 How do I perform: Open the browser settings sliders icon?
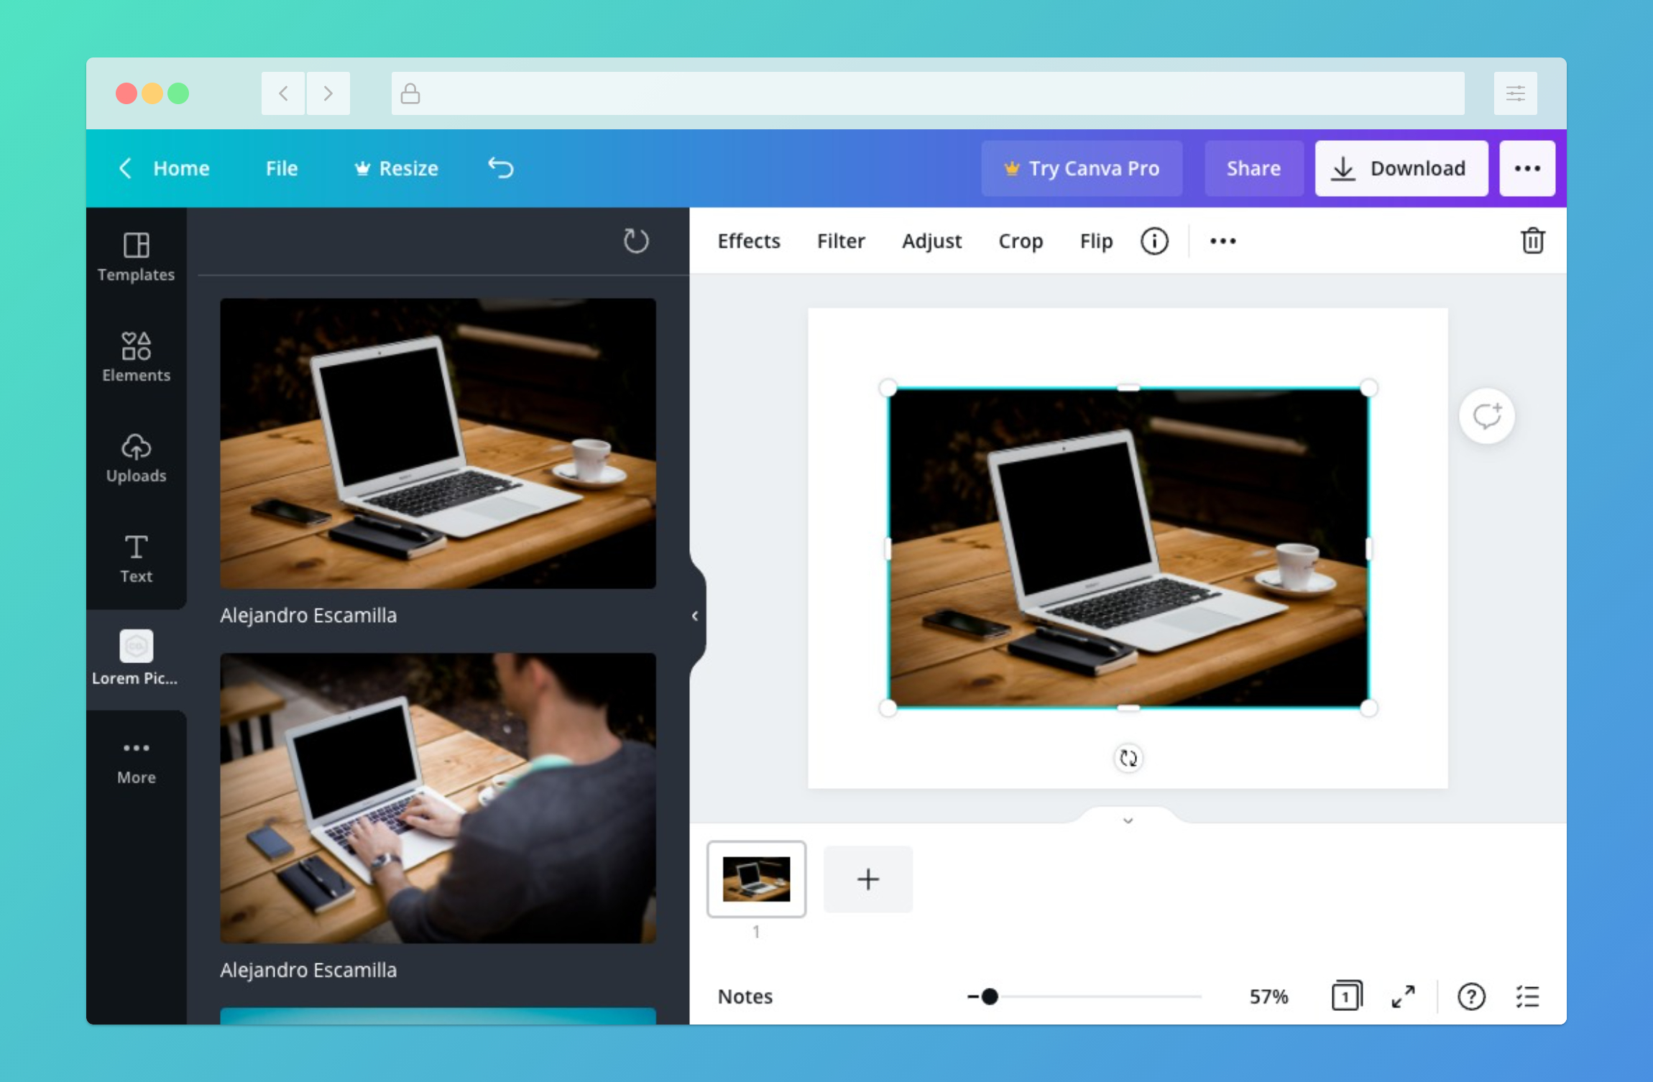[x=1515, y=93]
